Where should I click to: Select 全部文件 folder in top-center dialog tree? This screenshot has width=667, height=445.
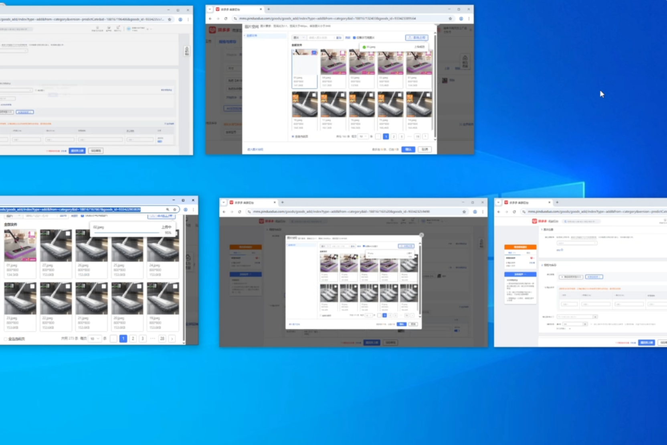pyautogui.click(x=252, y=36)
